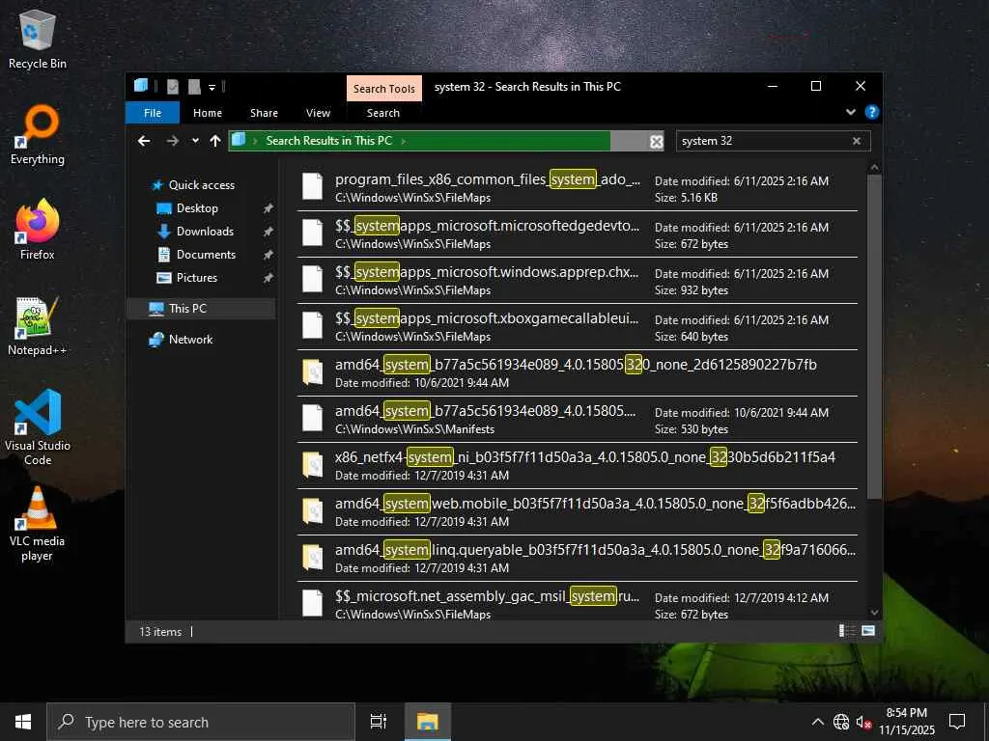Select $$_systemapps_microsoft.xboxgamecallableui result
Image resolution: width=989 pixels, height=741 pixels.
click(578, 326)
